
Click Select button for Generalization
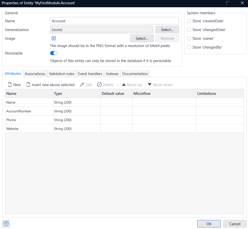click(167, 30)
